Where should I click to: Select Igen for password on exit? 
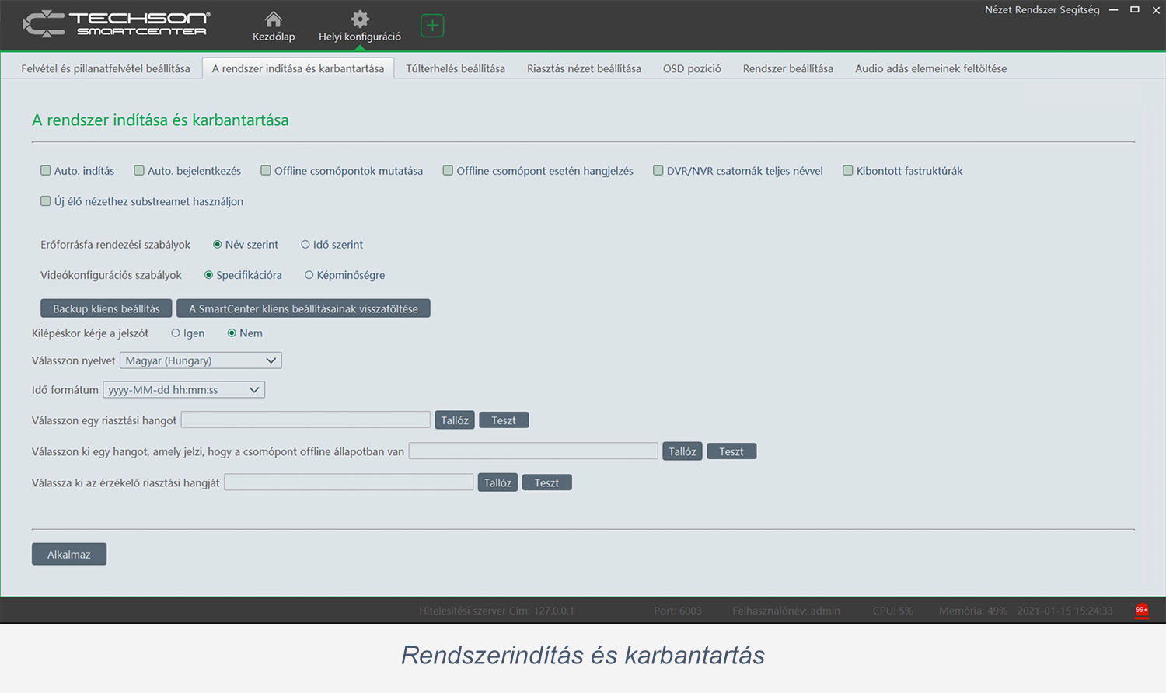point(176,333)
